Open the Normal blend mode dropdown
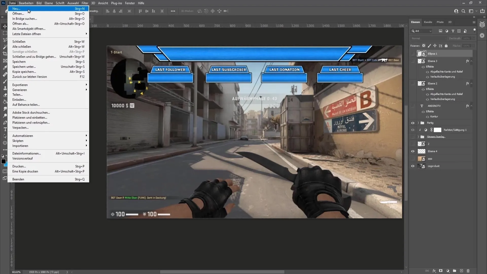The height and width of the screenshot is (274, 487). (428, 38)
